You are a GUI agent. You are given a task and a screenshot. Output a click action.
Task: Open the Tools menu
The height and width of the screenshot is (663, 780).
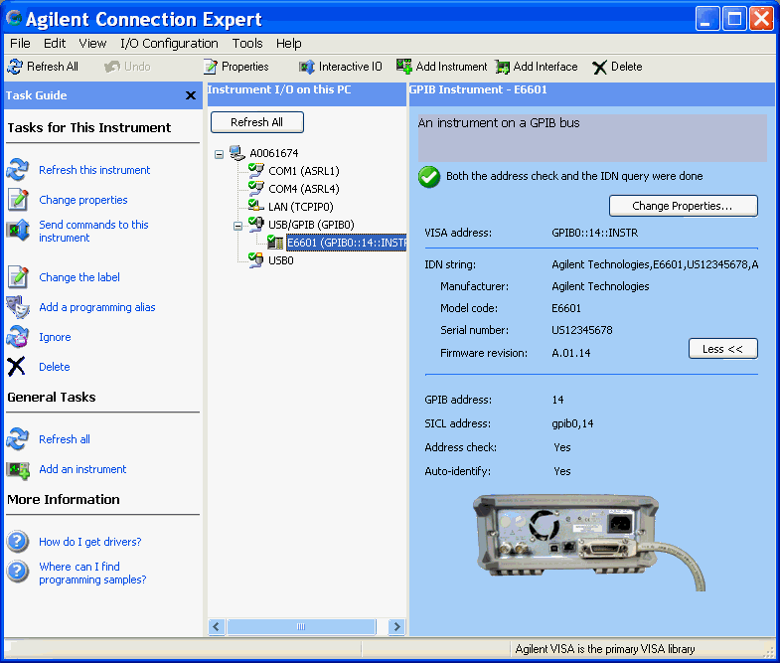(x=247, y=44)
